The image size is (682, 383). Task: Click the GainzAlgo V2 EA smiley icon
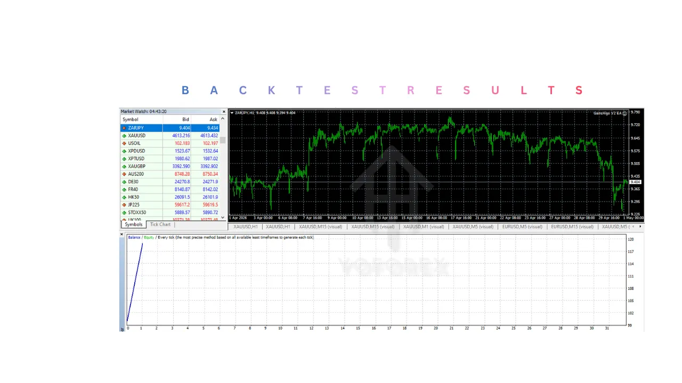624,113
